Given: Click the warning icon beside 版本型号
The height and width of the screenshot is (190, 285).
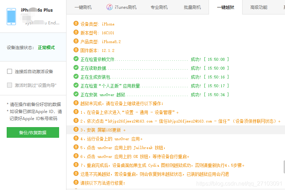Looking at the screenshot, I should point(76,32).
